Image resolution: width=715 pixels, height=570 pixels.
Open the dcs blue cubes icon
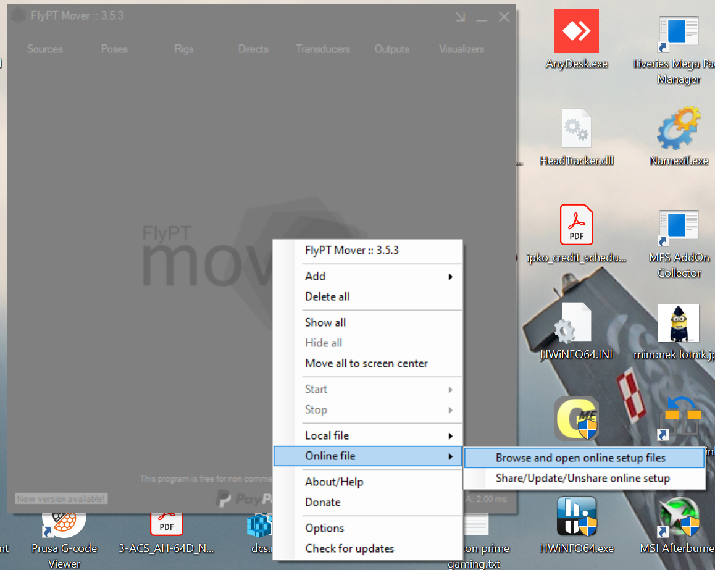[259, 525]
